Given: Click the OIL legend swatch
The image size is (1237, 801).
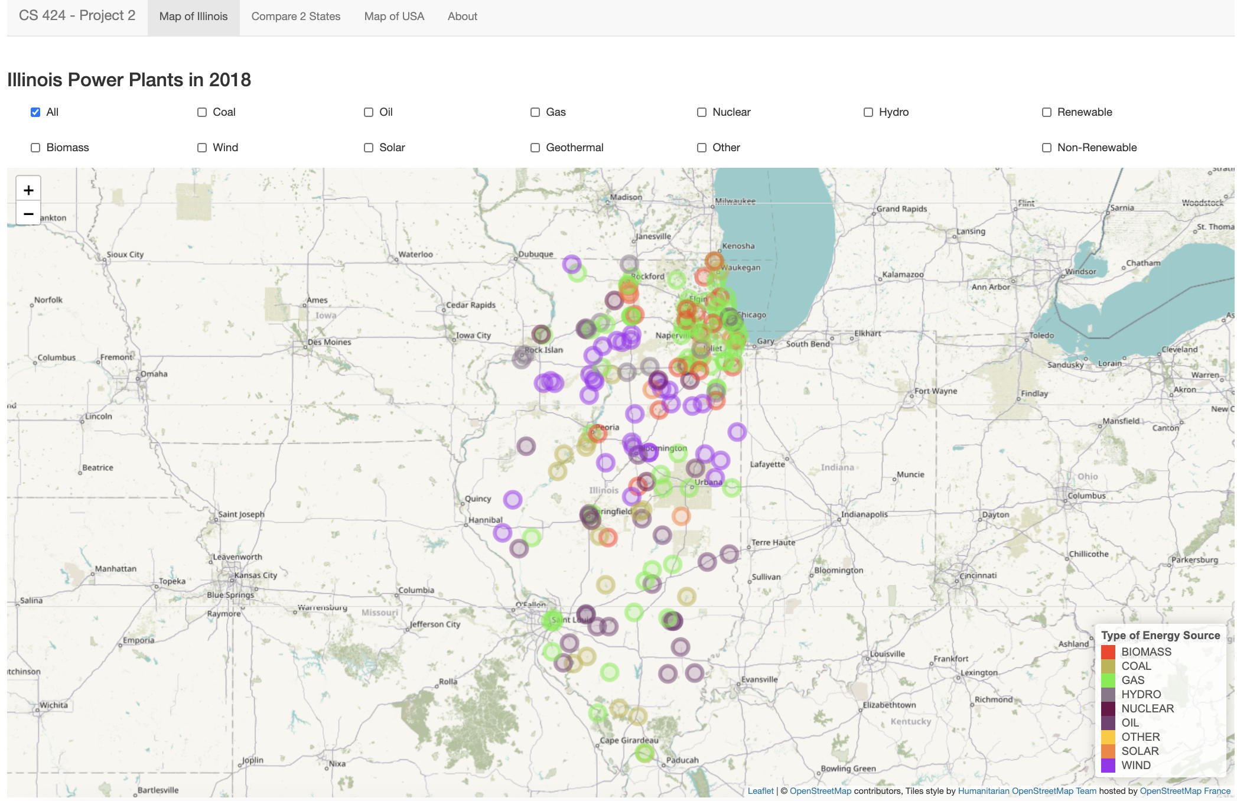Looking at the screenshot, I should coord(1108,723).
